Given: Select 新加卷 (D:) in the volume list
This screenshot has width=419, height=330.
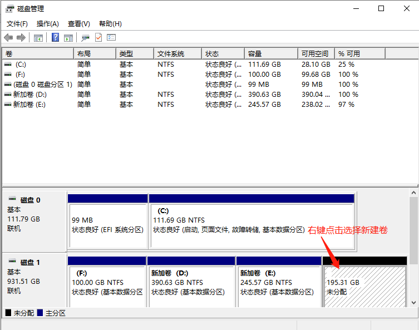Looking at the screenshot, I should [x=30, y=95].
